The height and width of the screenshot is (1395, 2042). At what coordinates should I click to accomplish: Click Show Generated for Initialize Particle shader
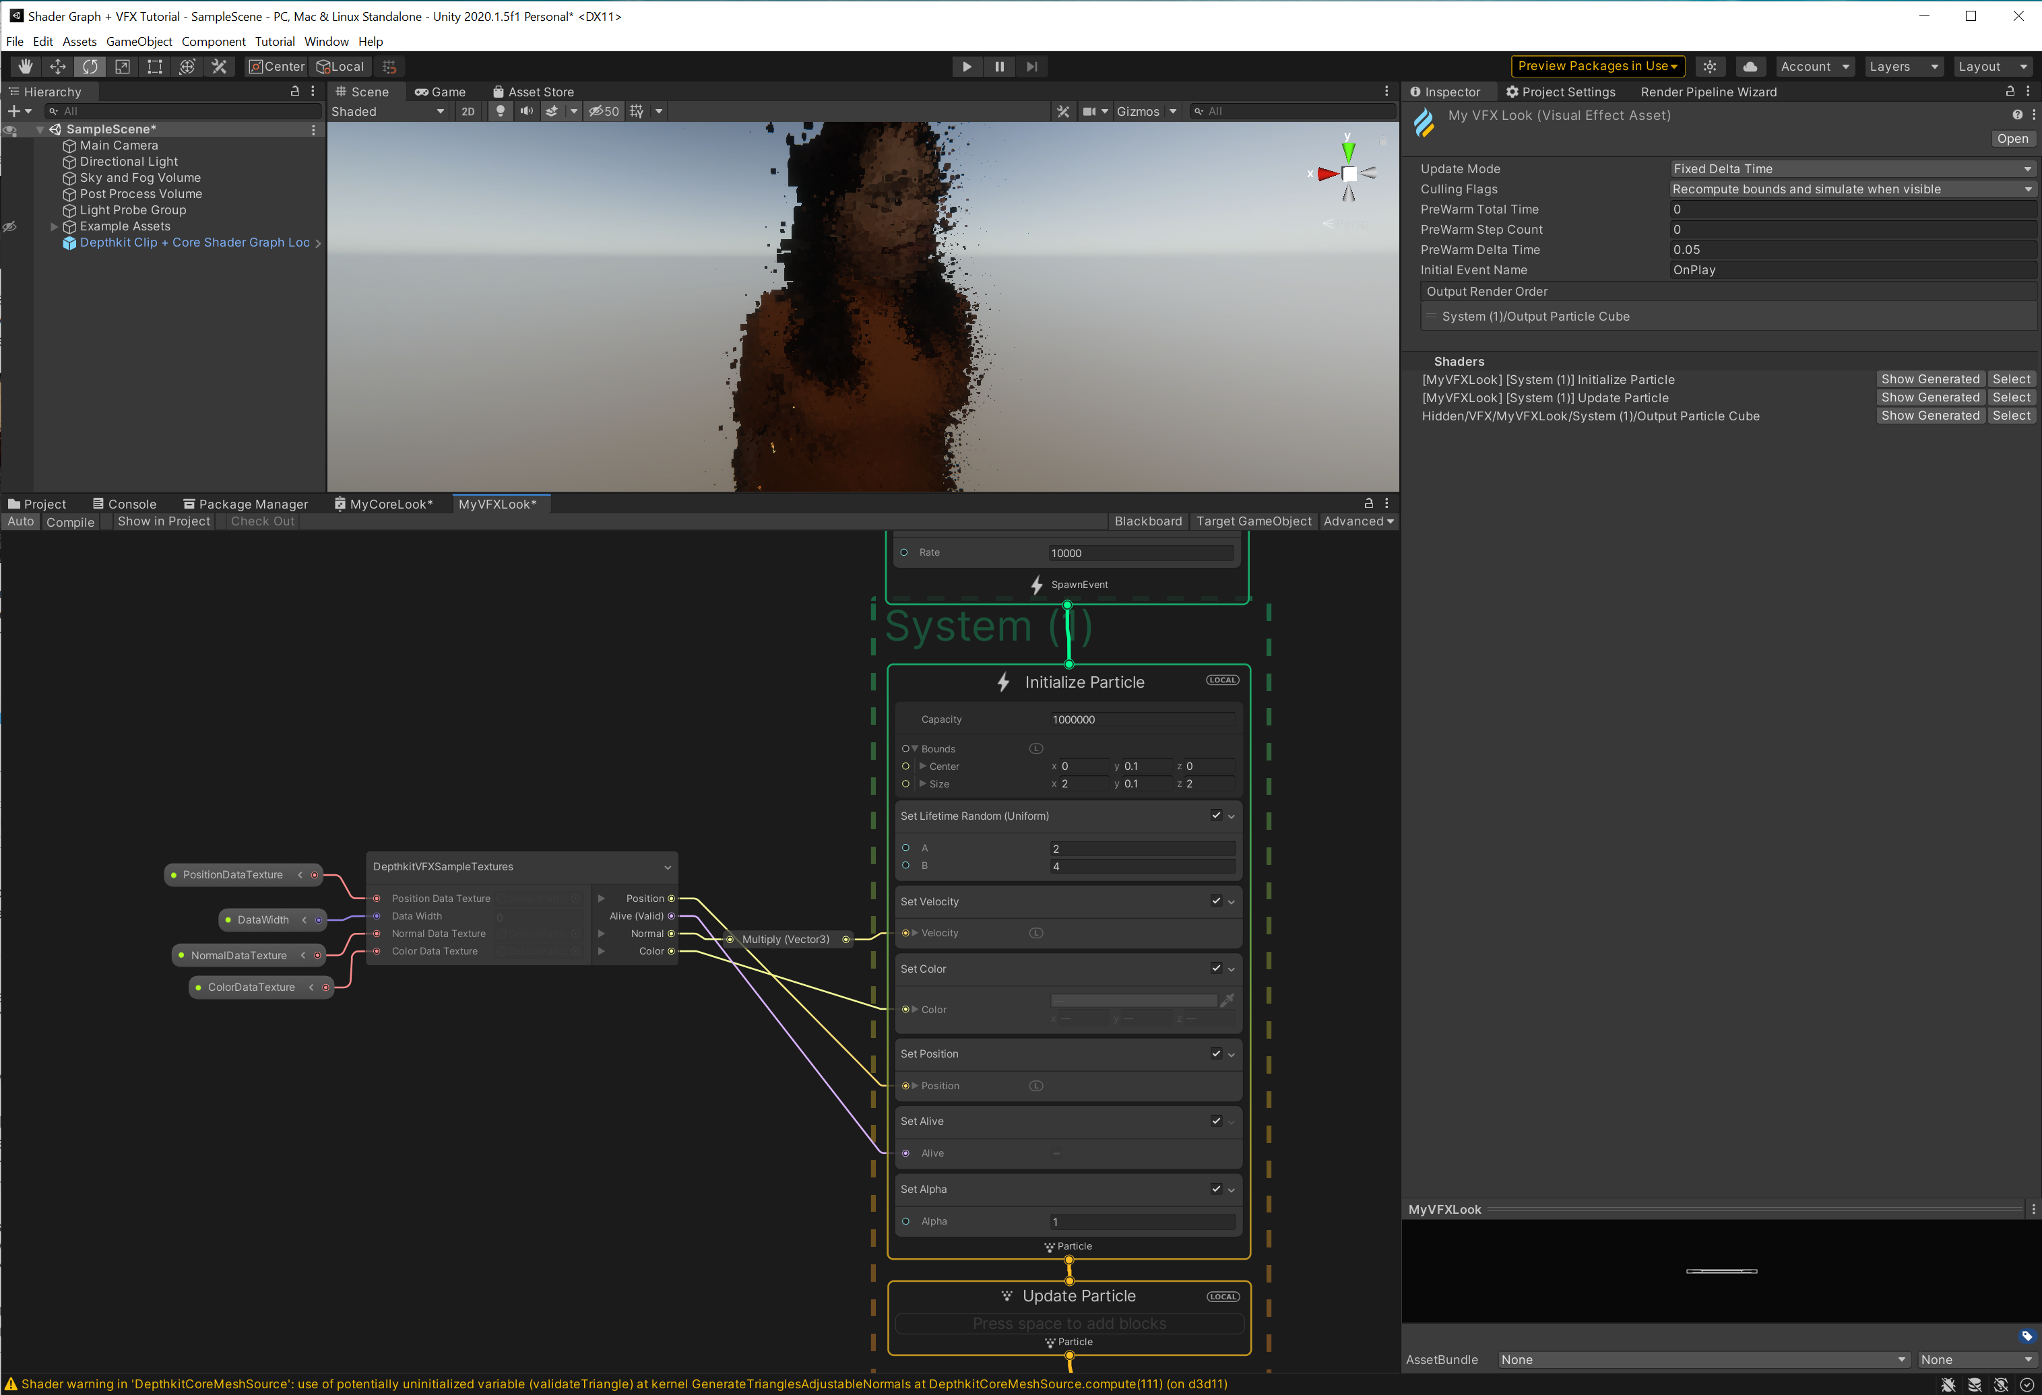(x=1930, y=379)
